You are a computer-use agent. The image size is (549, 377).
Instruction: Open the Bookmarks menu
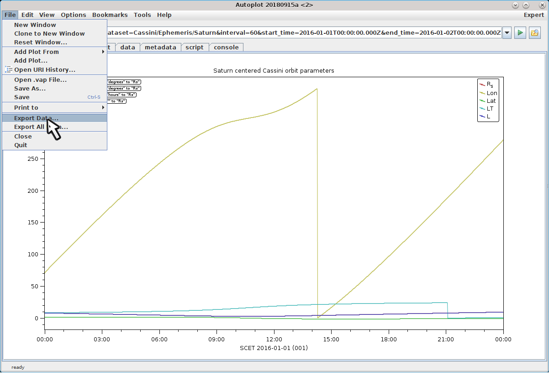(110, 15)
